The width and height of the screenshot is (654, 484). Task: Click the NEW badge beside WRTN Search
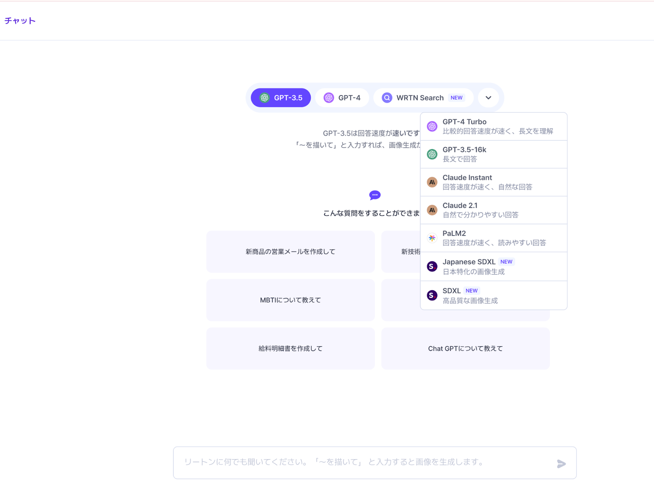tap(457, 98)
